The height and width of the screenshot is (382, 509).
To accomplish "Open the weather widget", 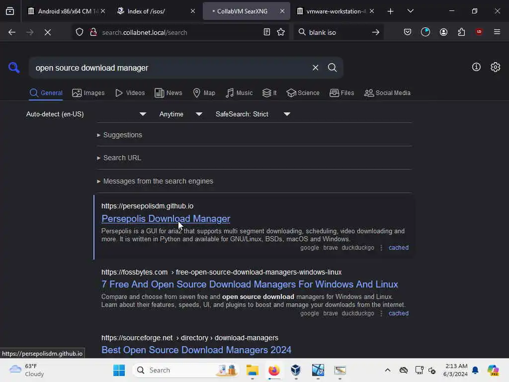I will tap(27, 370).
